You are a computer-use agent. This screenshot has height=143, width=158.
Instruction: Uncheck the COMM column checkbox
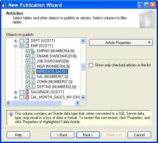(x=28, y=82)
